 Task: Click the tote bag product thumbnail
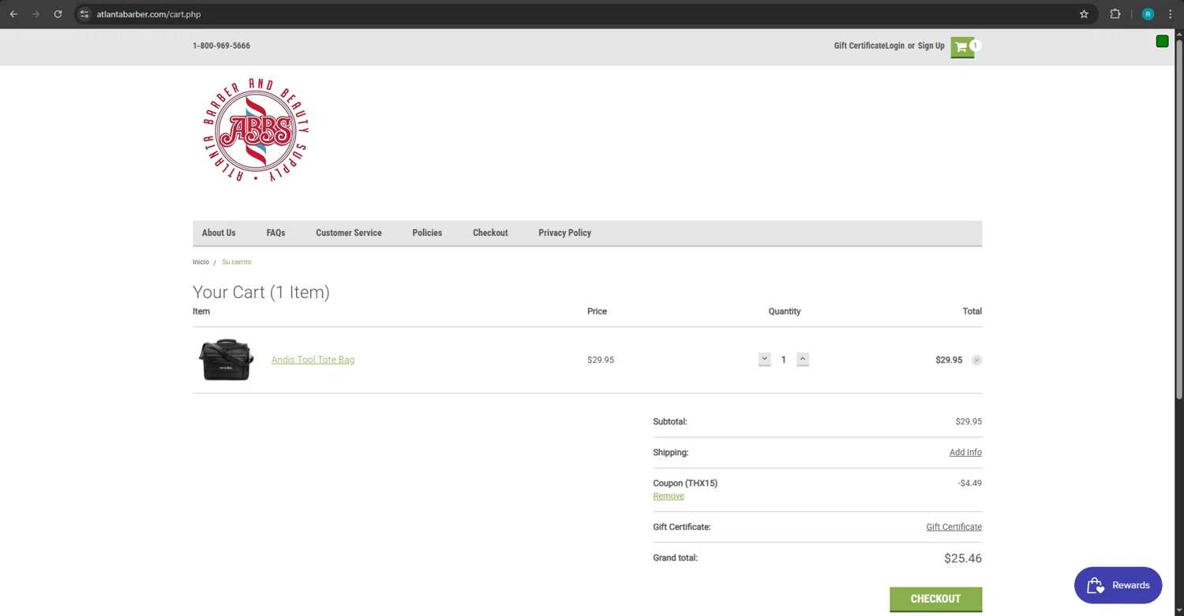[227, 360]
